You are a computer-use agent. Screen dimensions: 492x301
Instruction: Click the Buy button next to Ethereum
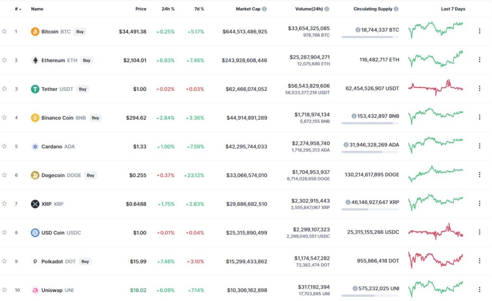(x=86, y=60)
